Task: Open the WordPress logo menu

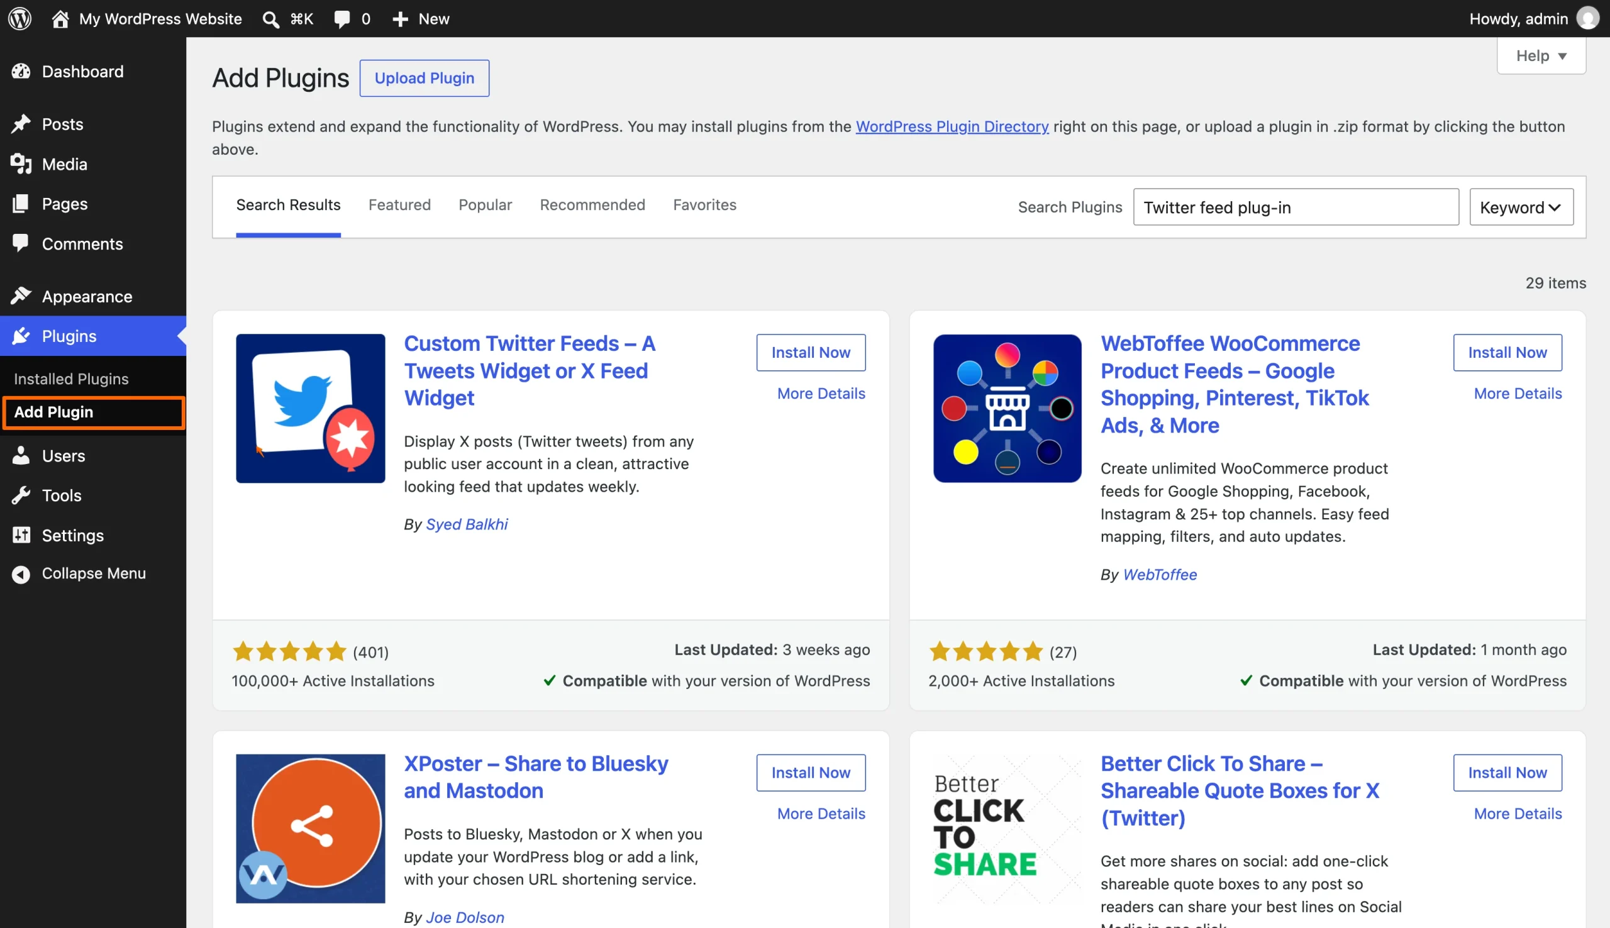Action: pos(19,18)
